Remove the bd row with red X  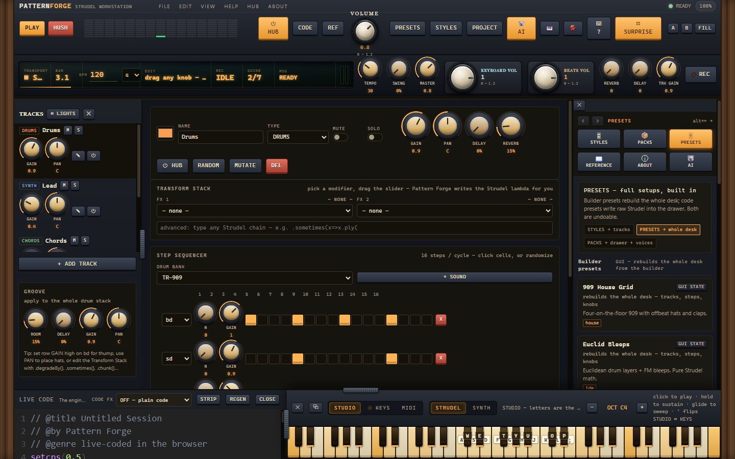441,320
